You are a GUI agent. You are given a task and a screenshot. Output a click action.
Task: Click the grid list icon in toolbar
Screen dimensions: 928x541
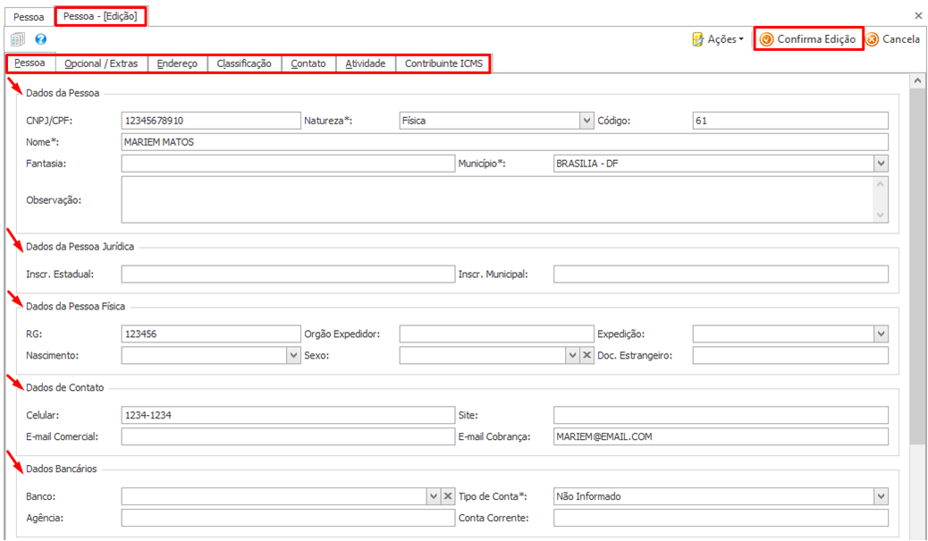pos(18,39)
